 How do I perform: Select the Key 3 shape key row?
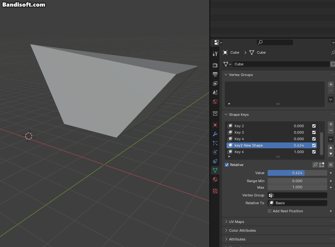coord(271,132)
